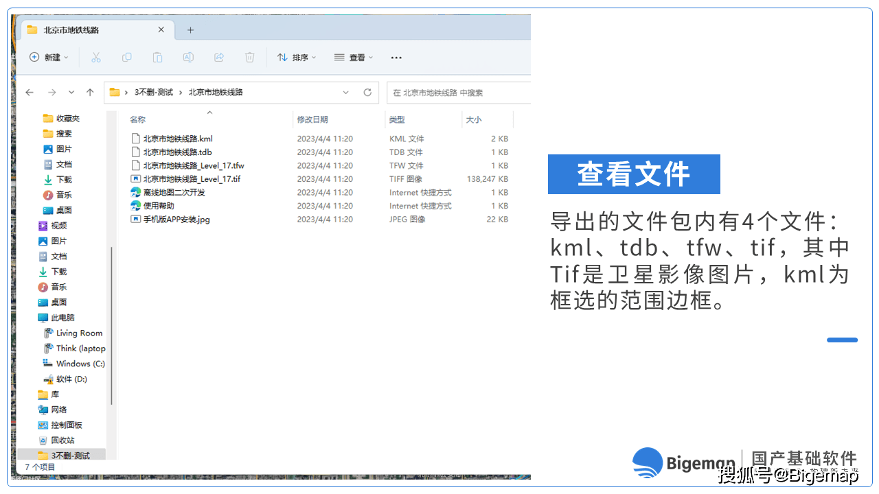Open the more options ellipsis menu
This screenshot has height=494, width=879.
(396, 58)
